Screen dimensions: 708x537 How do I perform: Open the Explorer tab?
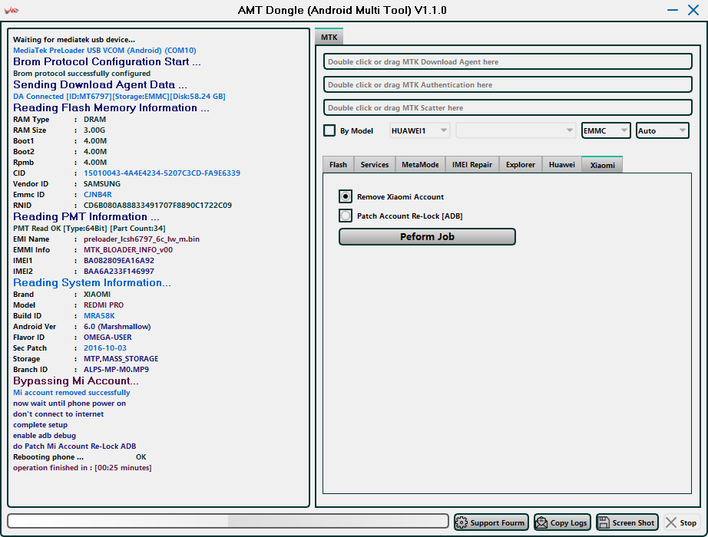(521, 165)
